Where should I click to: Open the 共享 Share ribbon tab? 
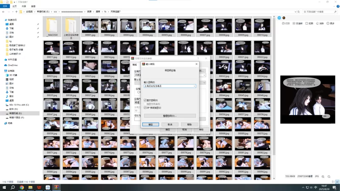click(x=24, y=6)
